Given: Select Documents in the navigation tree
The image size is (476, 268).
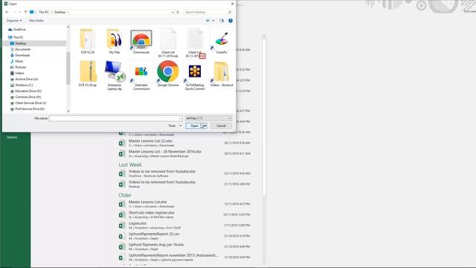Looking at the screenshot, I should pyautogui.click(x=23, y=49).
